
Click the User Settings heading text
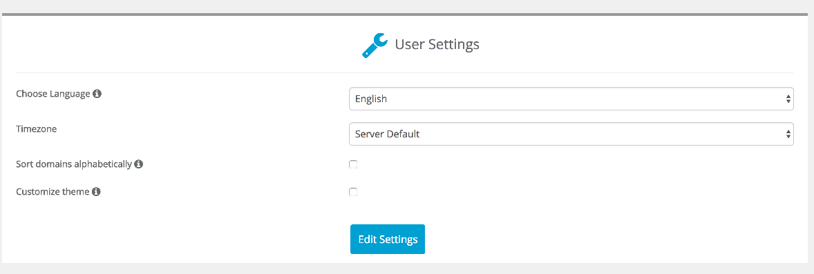(437, 45)
